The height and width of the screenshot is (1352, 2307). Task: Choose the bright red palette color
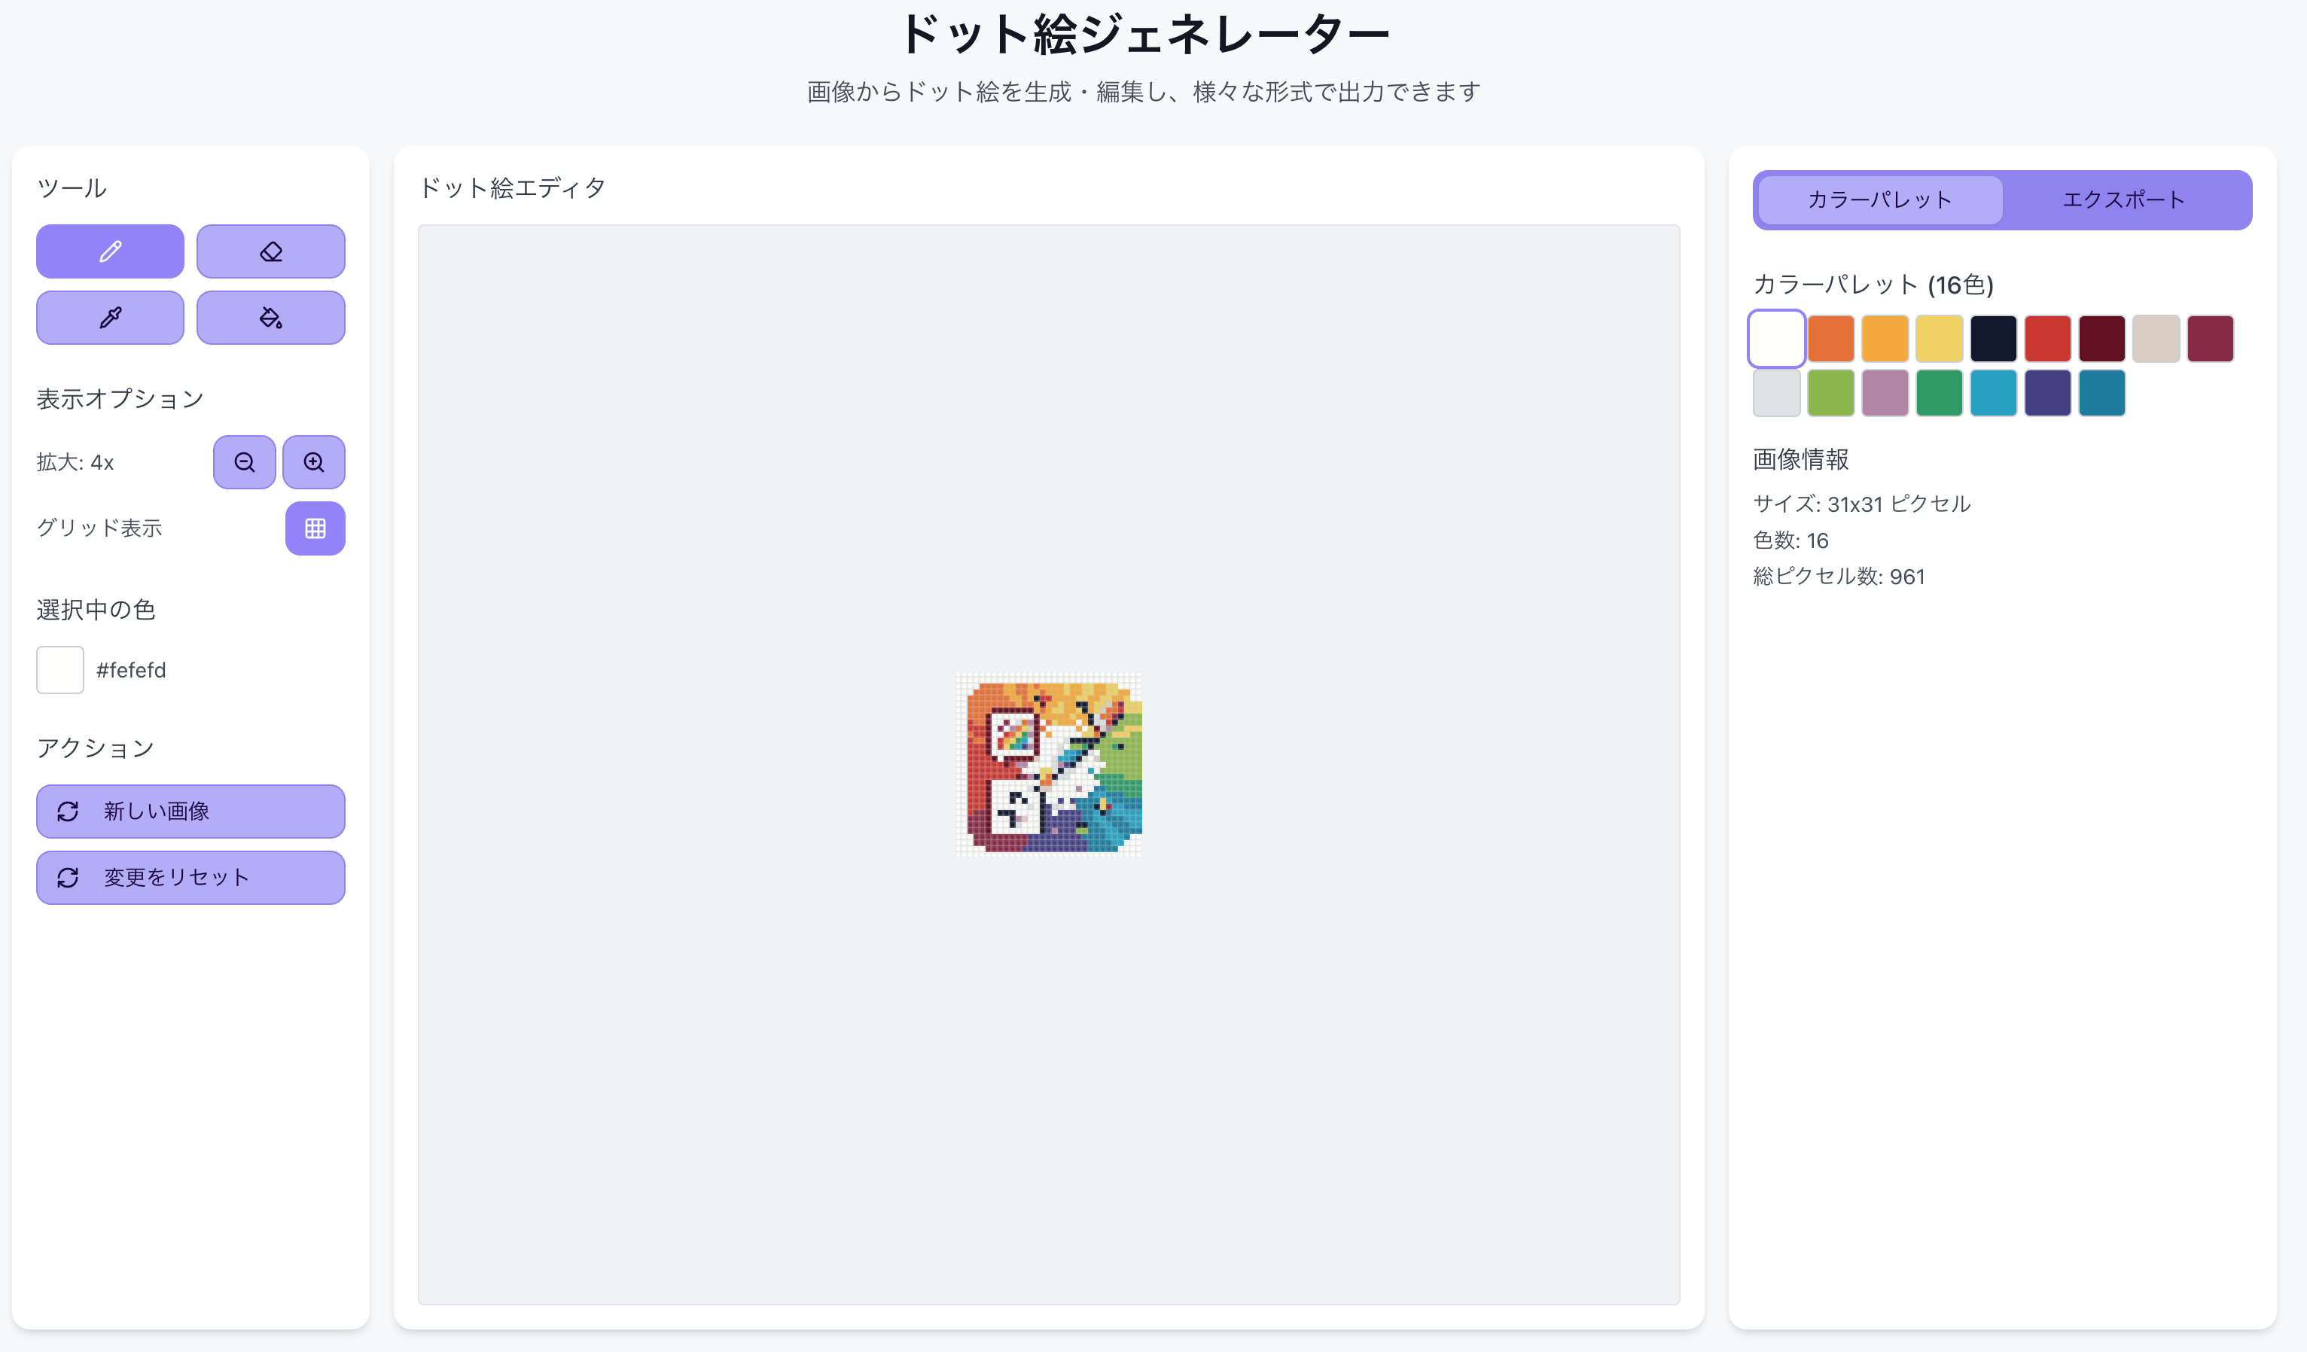2047,339
